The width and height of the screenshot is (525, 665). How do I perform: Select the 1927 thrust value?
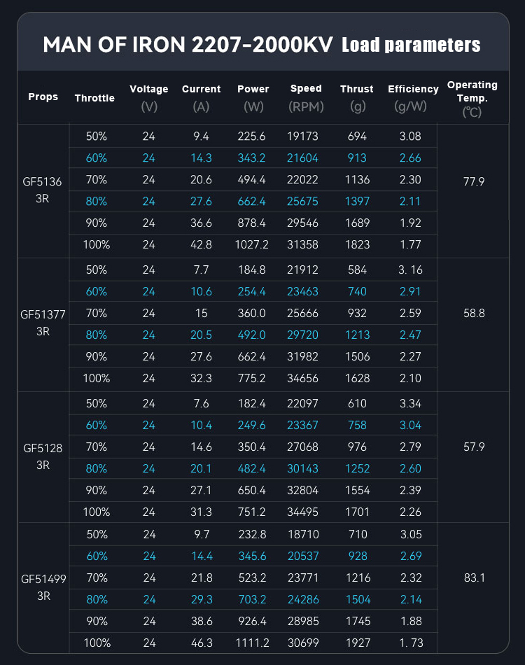click(x=357, y=643)
